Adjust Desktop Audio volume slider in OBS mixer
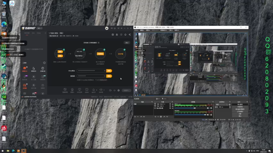 tap(190, 115)
